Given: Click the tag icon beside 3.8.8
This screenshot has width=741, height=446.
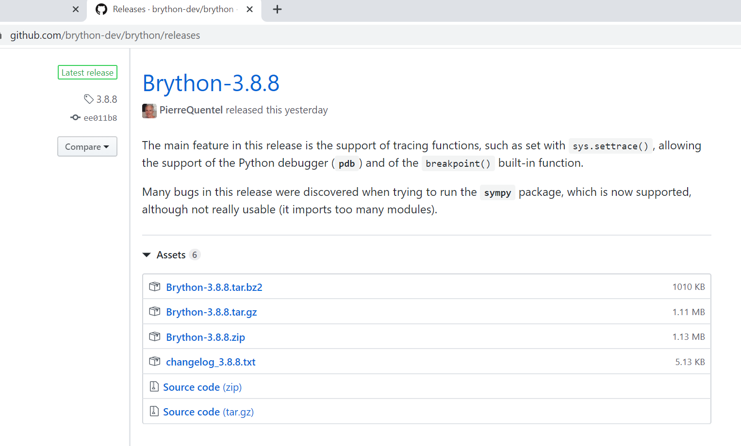Looking at the screenshot, I should point(89,99).
